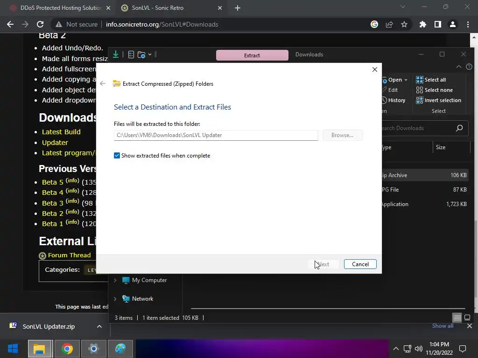Click Select all in Explorer ribbon
478x358 pixels.
(431, 80)
